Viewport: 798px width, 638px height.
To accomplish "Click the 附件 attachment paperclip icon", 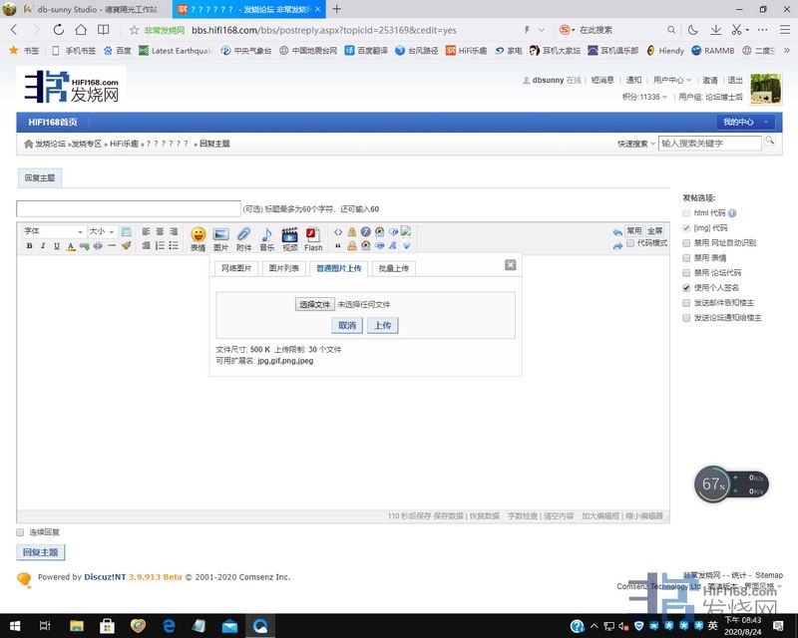I will click(x=243, y=237).
